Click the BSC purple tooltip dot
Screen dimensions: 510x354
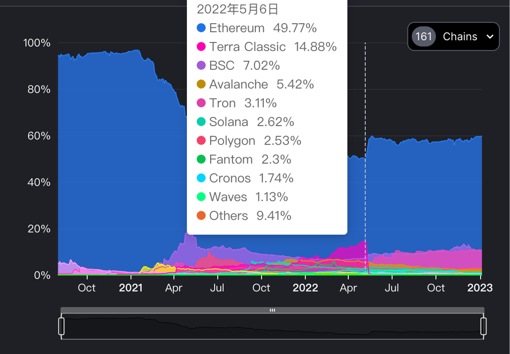pyautogui.click(x=201, y=65)
